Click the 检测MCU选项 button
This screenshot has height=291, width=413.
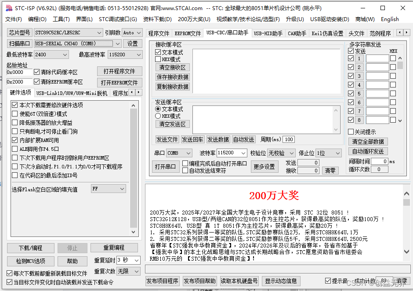tap(31, 261)
